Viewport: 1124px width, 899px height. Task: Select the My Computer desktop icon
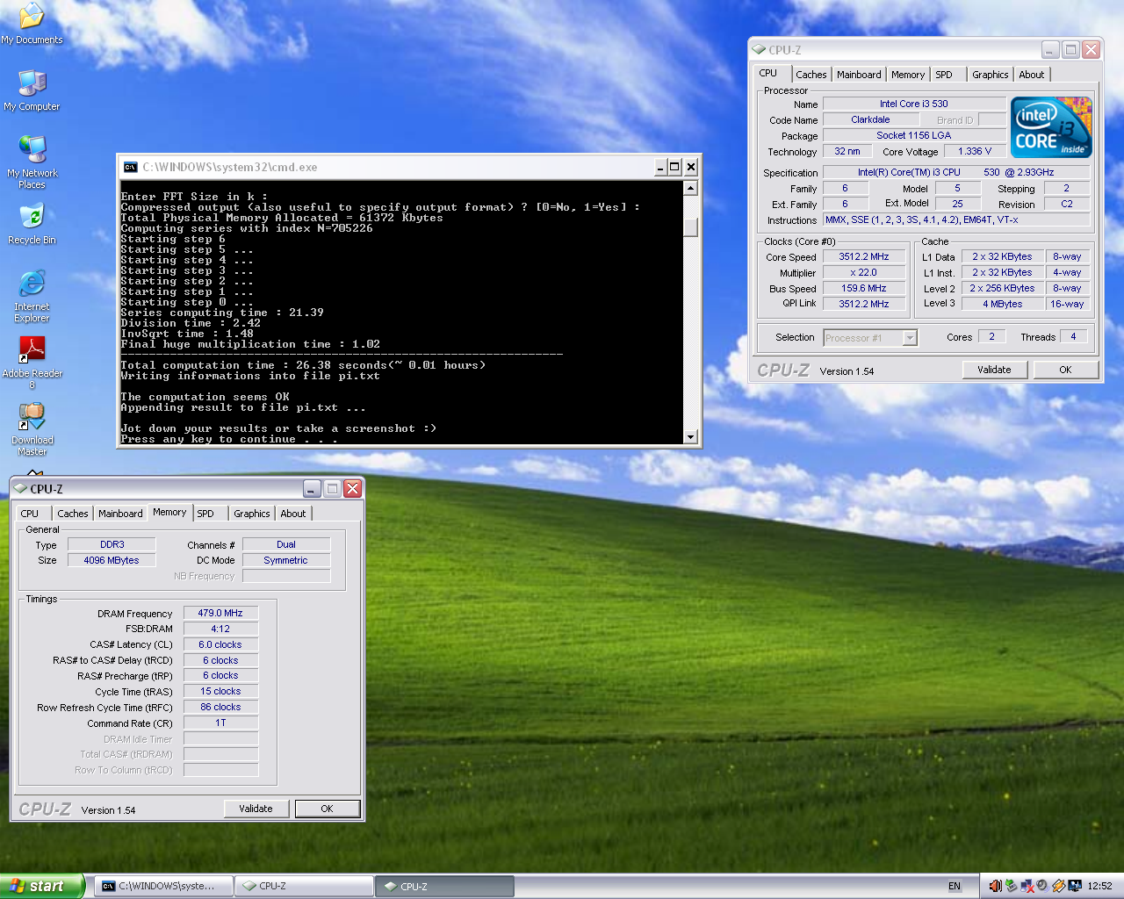(32, 90)
